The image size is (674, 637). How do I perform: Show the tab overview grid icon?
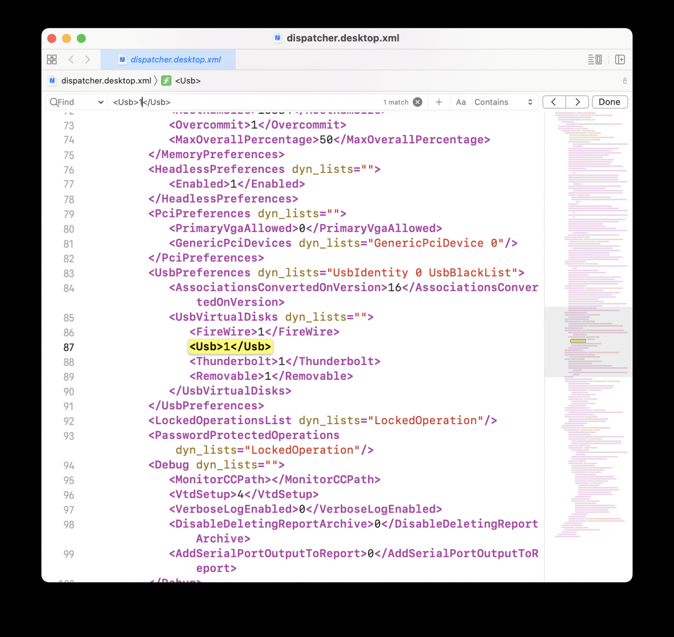[x=52, y=59]
